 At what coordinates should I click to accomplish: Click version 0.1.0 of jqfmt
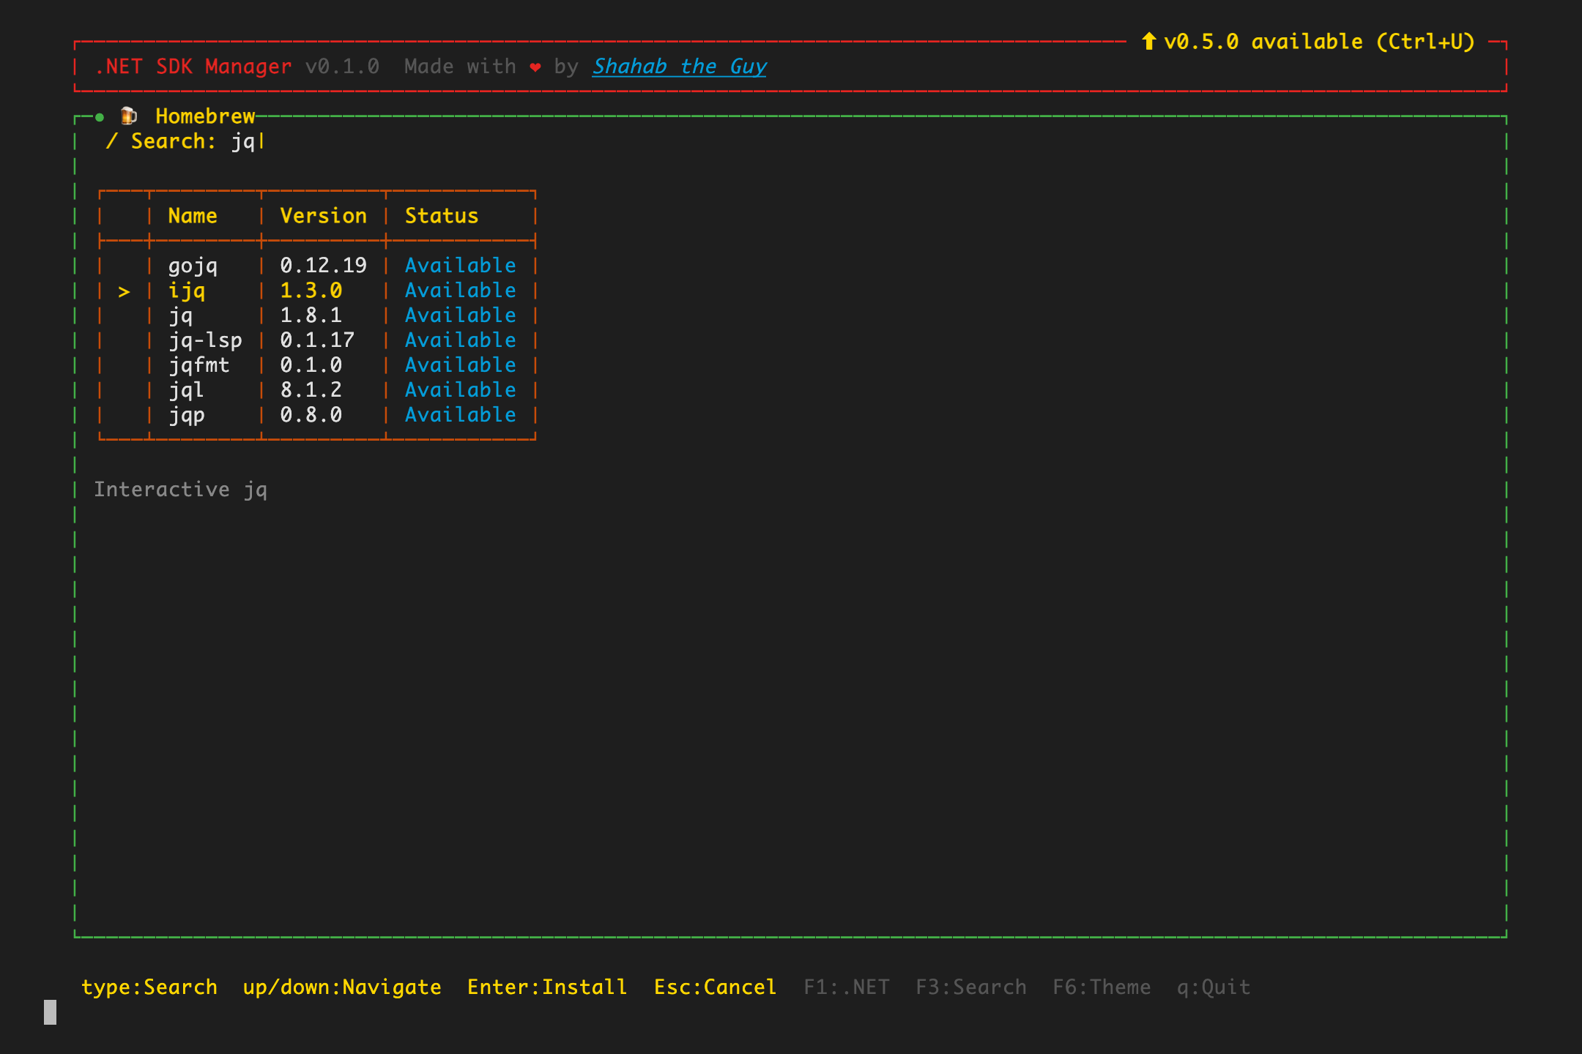coord(311,365)
